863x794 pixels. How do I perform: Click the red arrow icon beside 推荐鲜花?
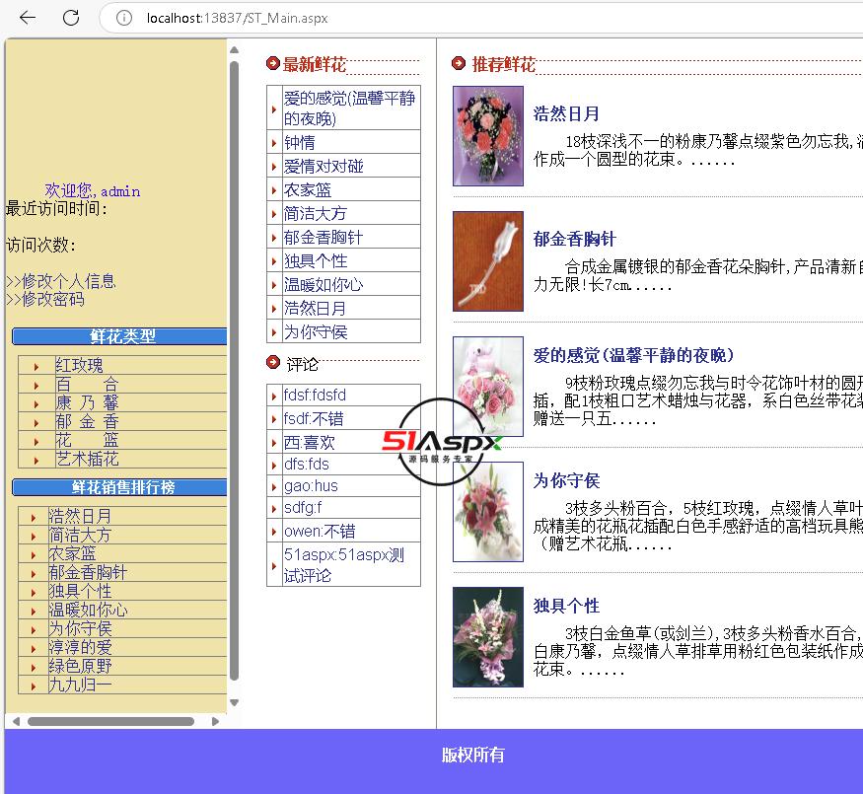pos(459,64)
